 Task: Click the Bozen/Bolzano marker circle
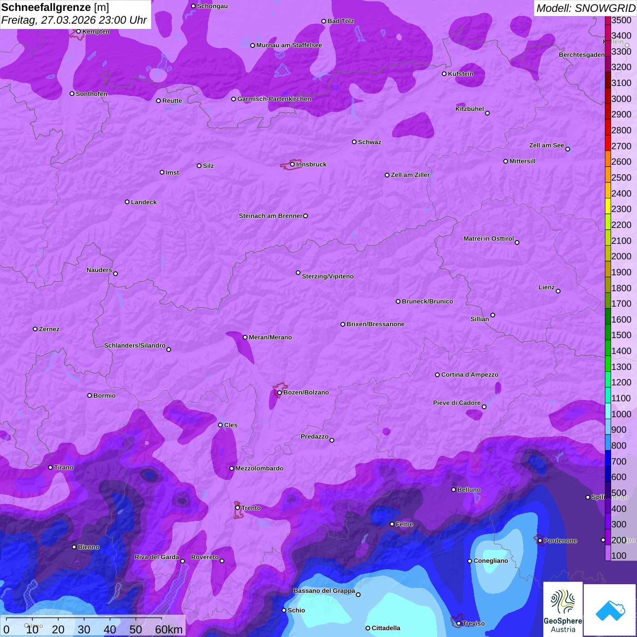(x=280, y=393)
